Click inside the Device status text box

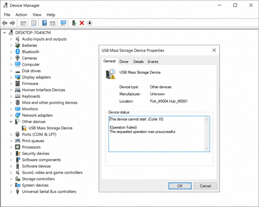tap(159, 134)
